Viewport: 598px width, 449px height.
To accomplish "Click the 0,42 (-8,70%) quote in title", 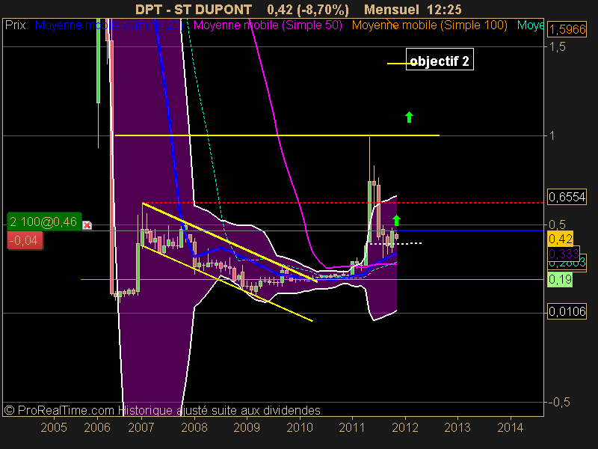I will 308,9.
